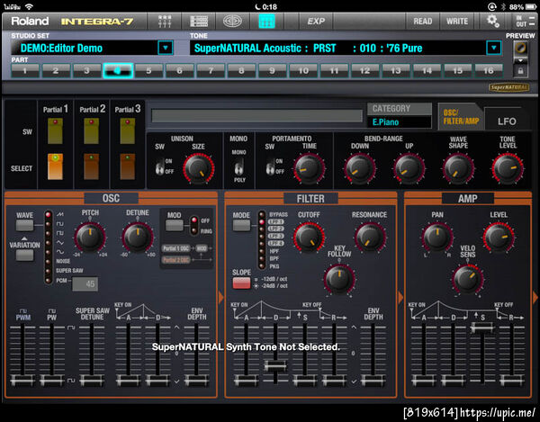Click the red SLOPE button
The height and width of the screenshot is (422, 540).
(241, 283)
